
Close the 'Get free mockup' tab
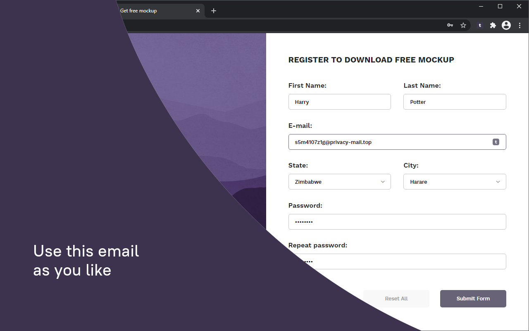198,11
